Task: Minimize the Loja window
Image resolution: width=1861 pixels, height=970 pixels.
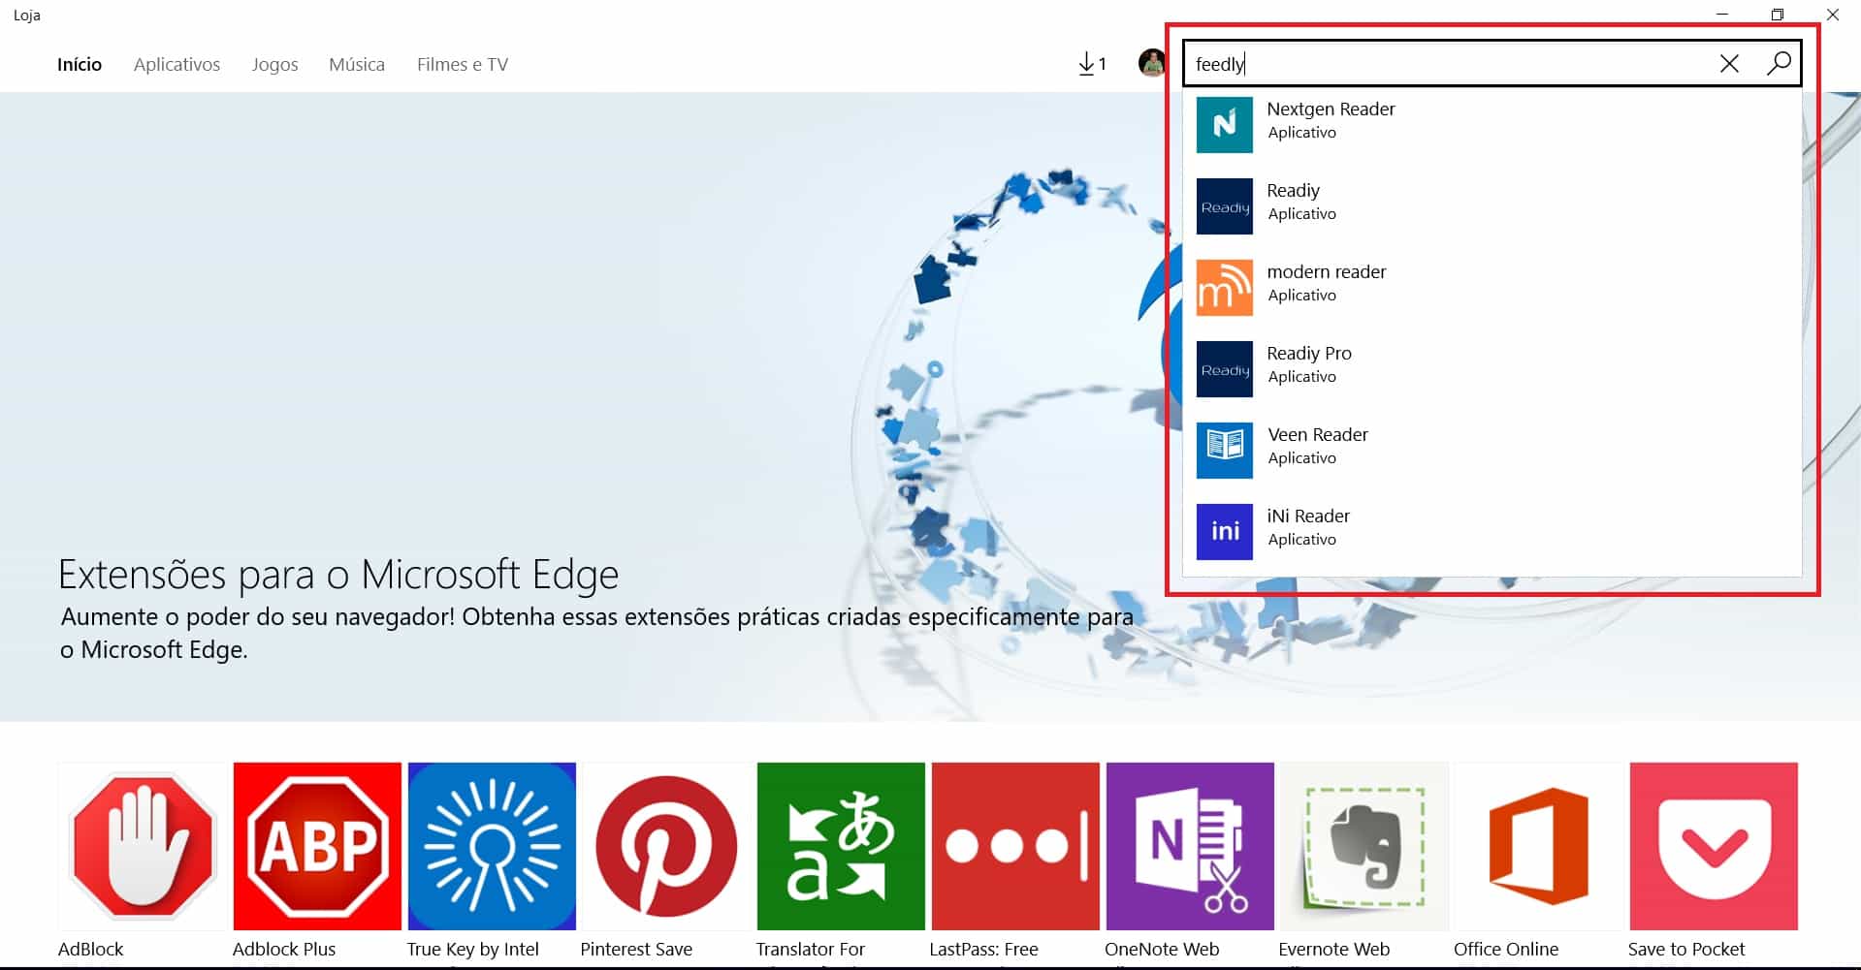Action: (x=1722, y=15)
